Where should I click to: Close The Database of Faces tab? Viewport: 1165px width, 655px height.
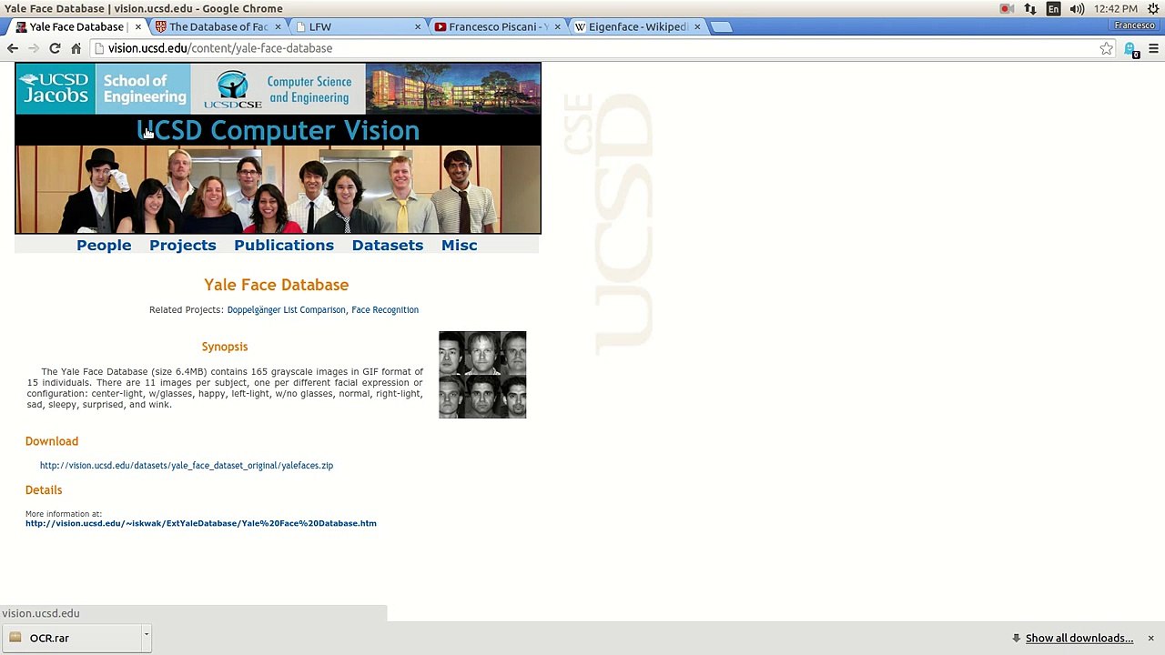pos(278,26)
